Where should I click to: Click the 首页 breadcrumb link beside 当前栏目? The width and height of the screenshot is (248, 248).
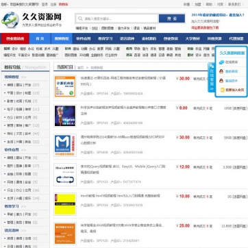(x=80, y=68)
